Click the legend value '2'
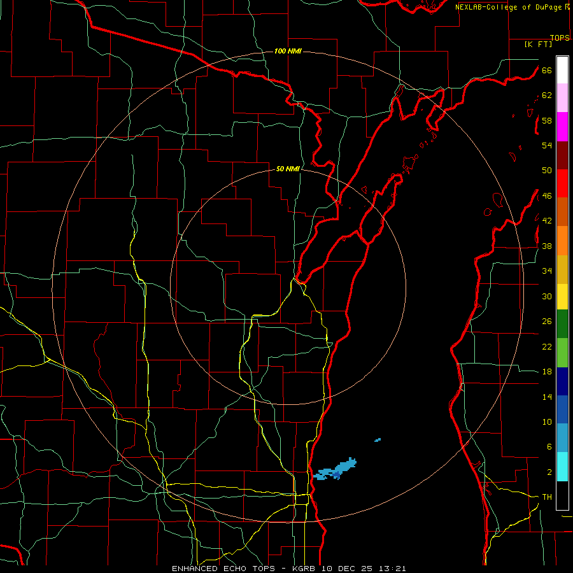 (x=549, y=472)
